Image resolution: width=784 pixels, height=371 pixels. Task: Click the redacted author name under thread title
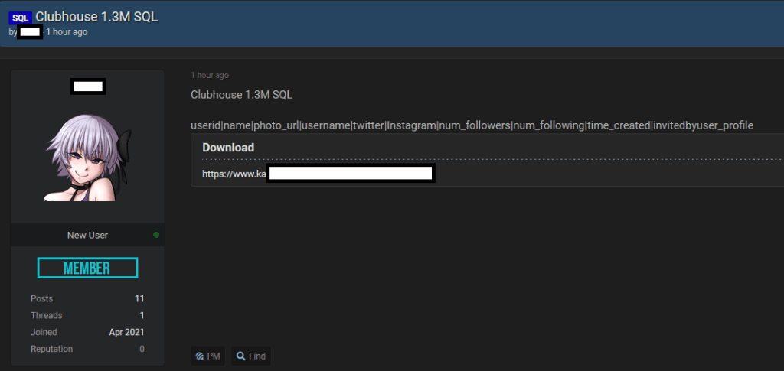point(30,32)
